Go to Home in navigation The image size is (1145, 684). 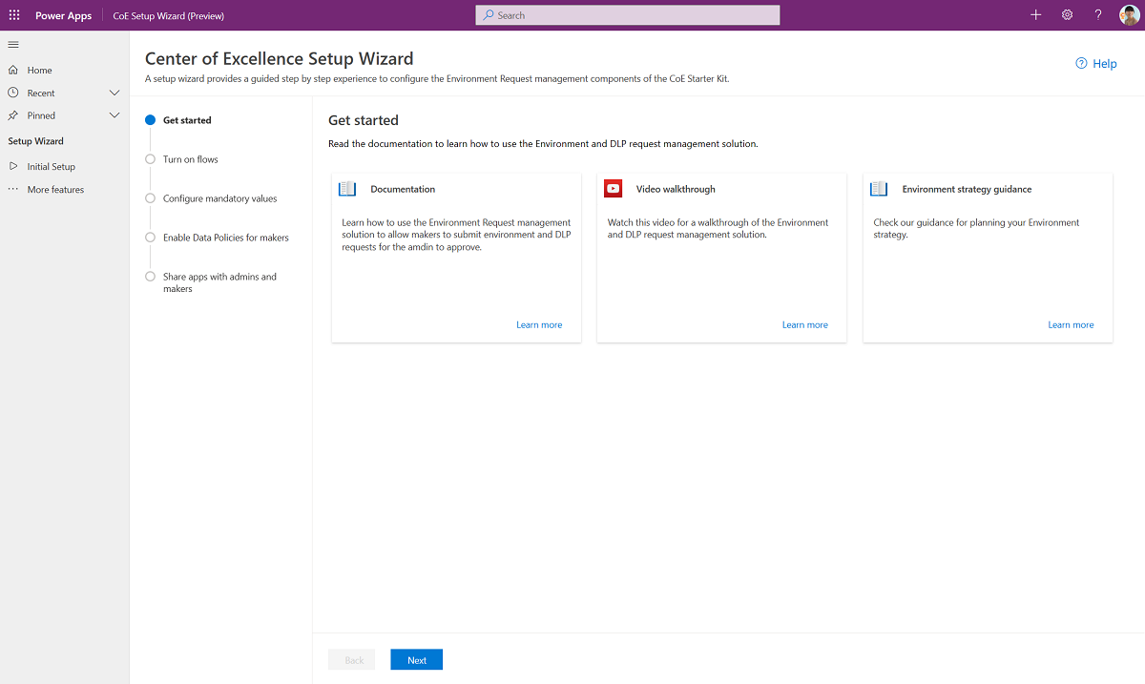[x=39, y=70]
